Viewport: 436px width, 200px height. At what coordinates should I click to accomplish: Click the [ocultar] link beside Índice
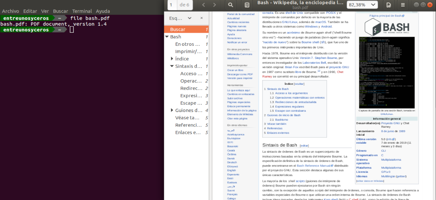(299, 84)
